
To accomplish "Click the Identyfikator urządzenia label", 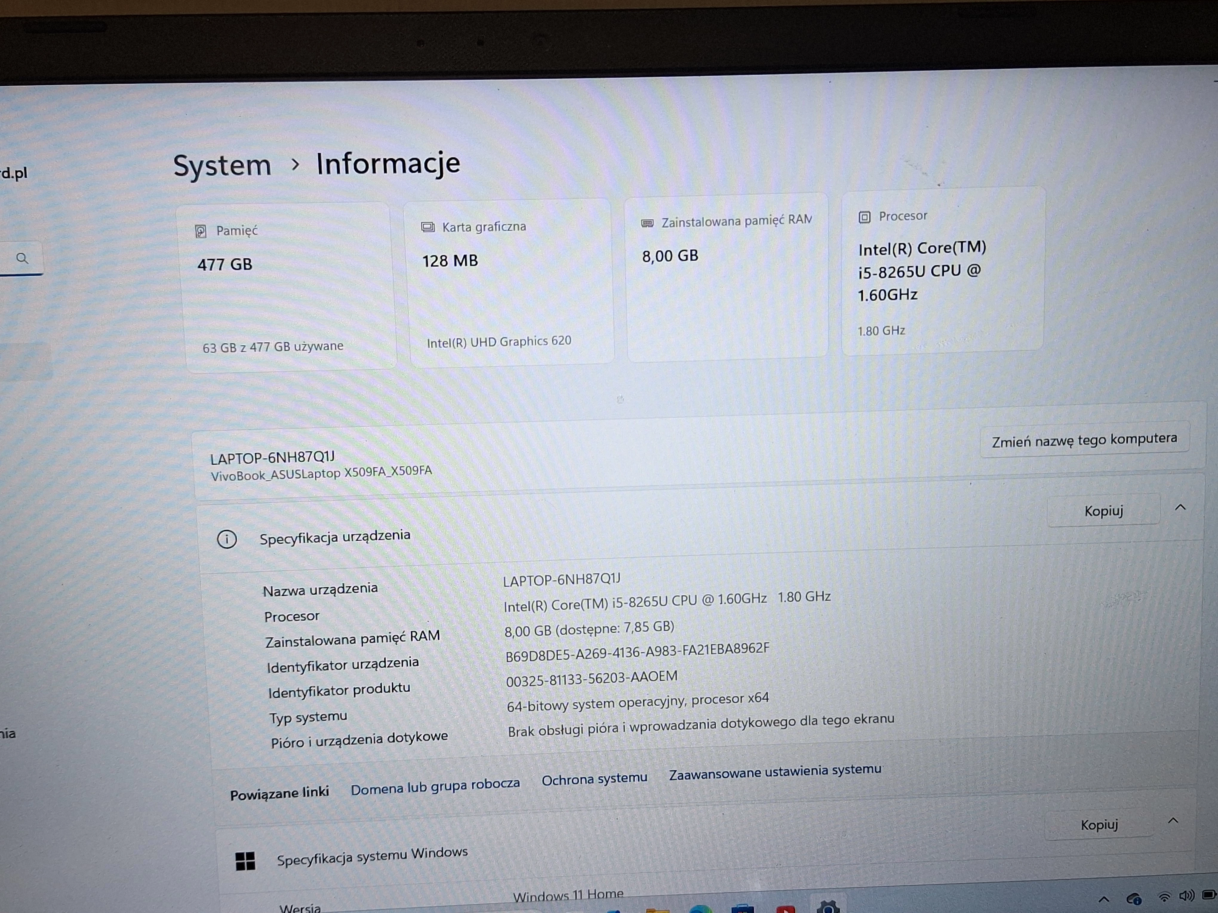I will point(342,665).
